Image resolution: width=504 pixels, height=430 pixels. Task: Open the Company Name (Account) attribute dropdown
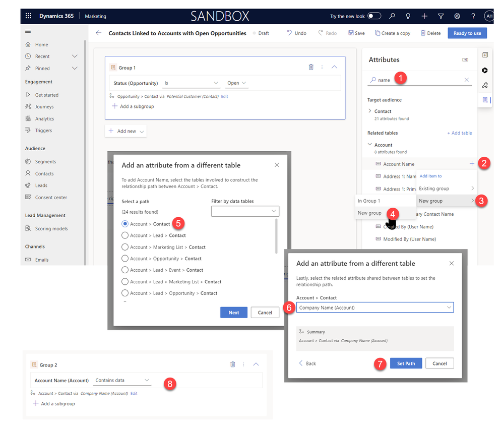[375, 307]
